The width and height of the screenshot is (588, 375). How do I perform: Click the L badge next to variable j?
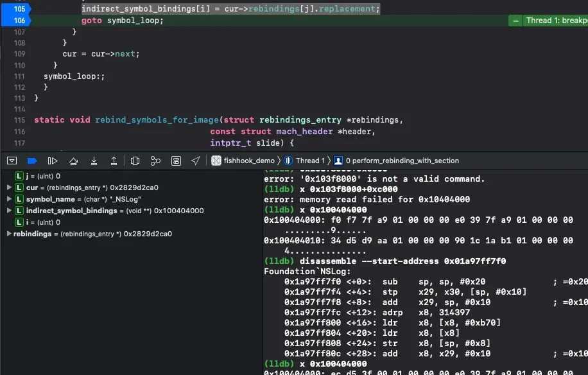[x=19, y=176]
